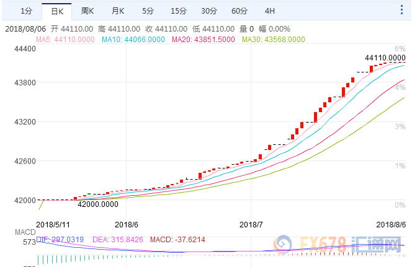Choose the 30分 interval tab
Viewport: 412px width, 267px height.
[208, 11]
